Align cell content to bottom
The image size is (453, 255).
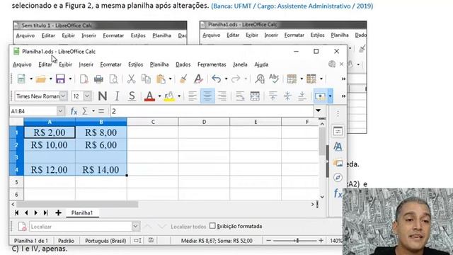click(x=302, y=96)
